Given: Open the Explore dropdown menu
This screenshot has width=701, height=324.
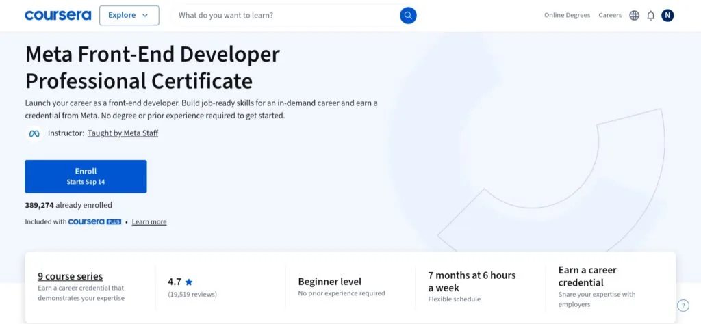Looking at the screenshot, I should point(129,15).
